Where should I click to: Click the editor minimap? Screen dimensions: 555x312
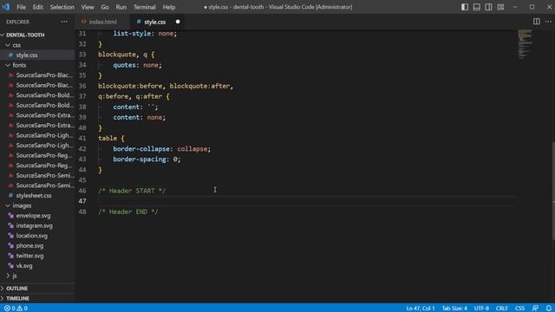(525, 44)
